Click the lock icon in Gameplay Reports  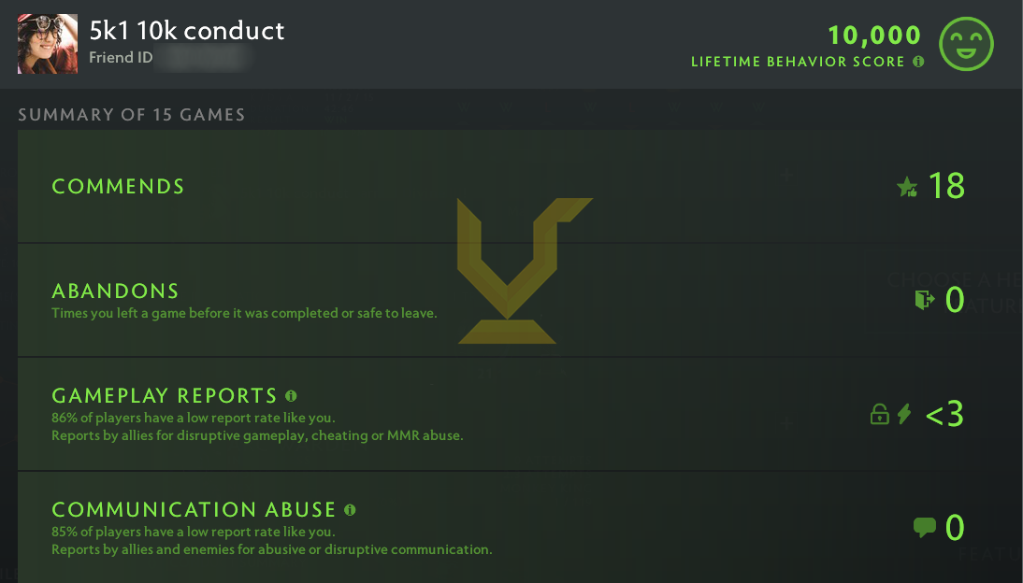click(x=879, y=415)
